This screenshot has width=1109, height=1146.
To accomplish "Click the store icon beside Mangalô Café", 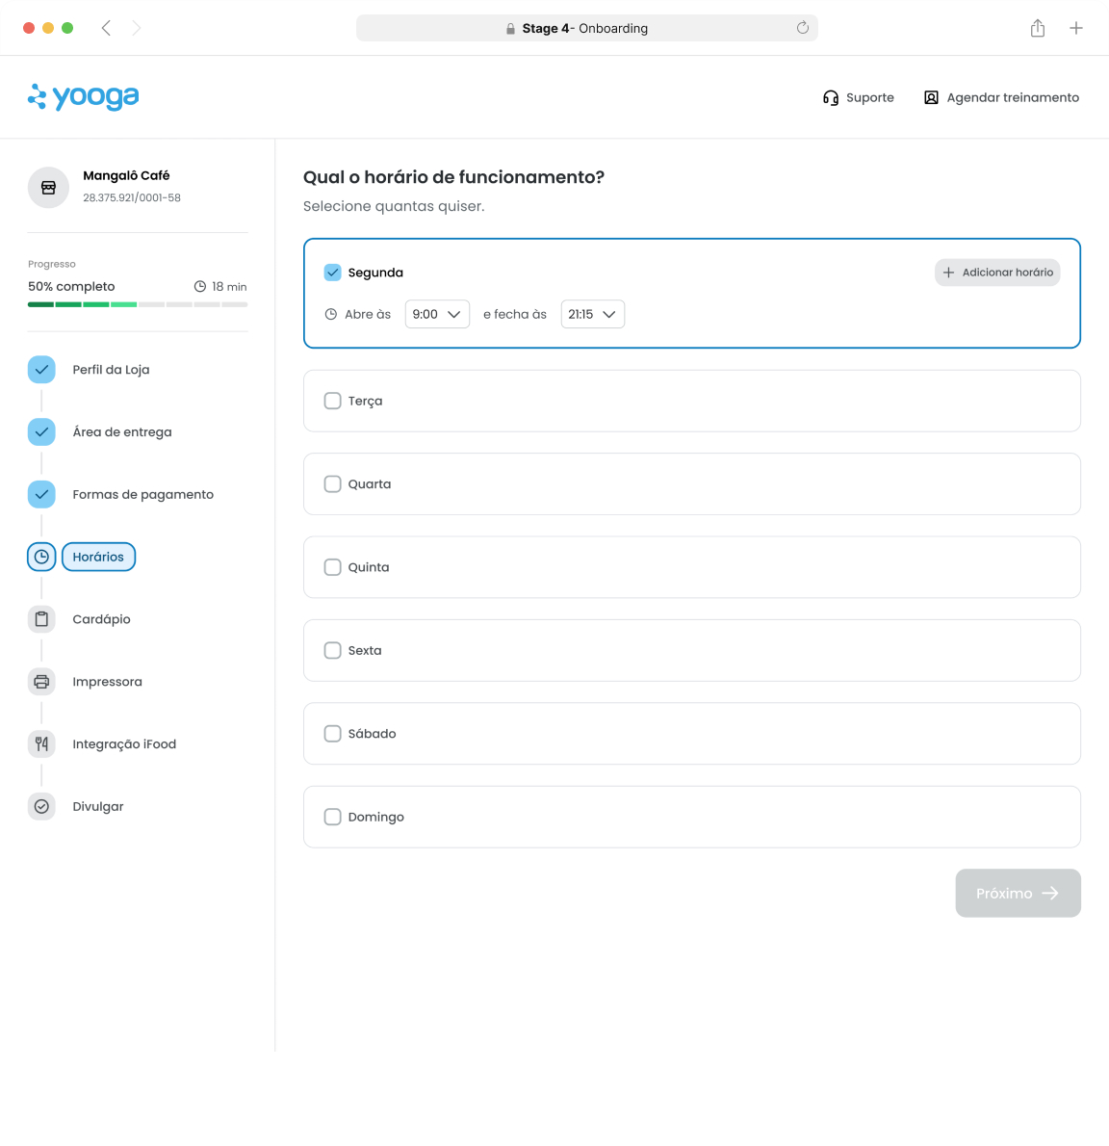I will point(48,188).
